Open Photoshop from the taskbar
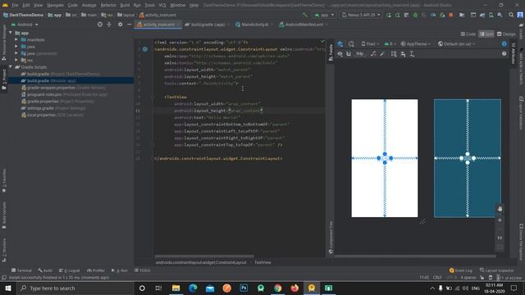The height and width of the screenshot is (295, 525). point(244,288)
